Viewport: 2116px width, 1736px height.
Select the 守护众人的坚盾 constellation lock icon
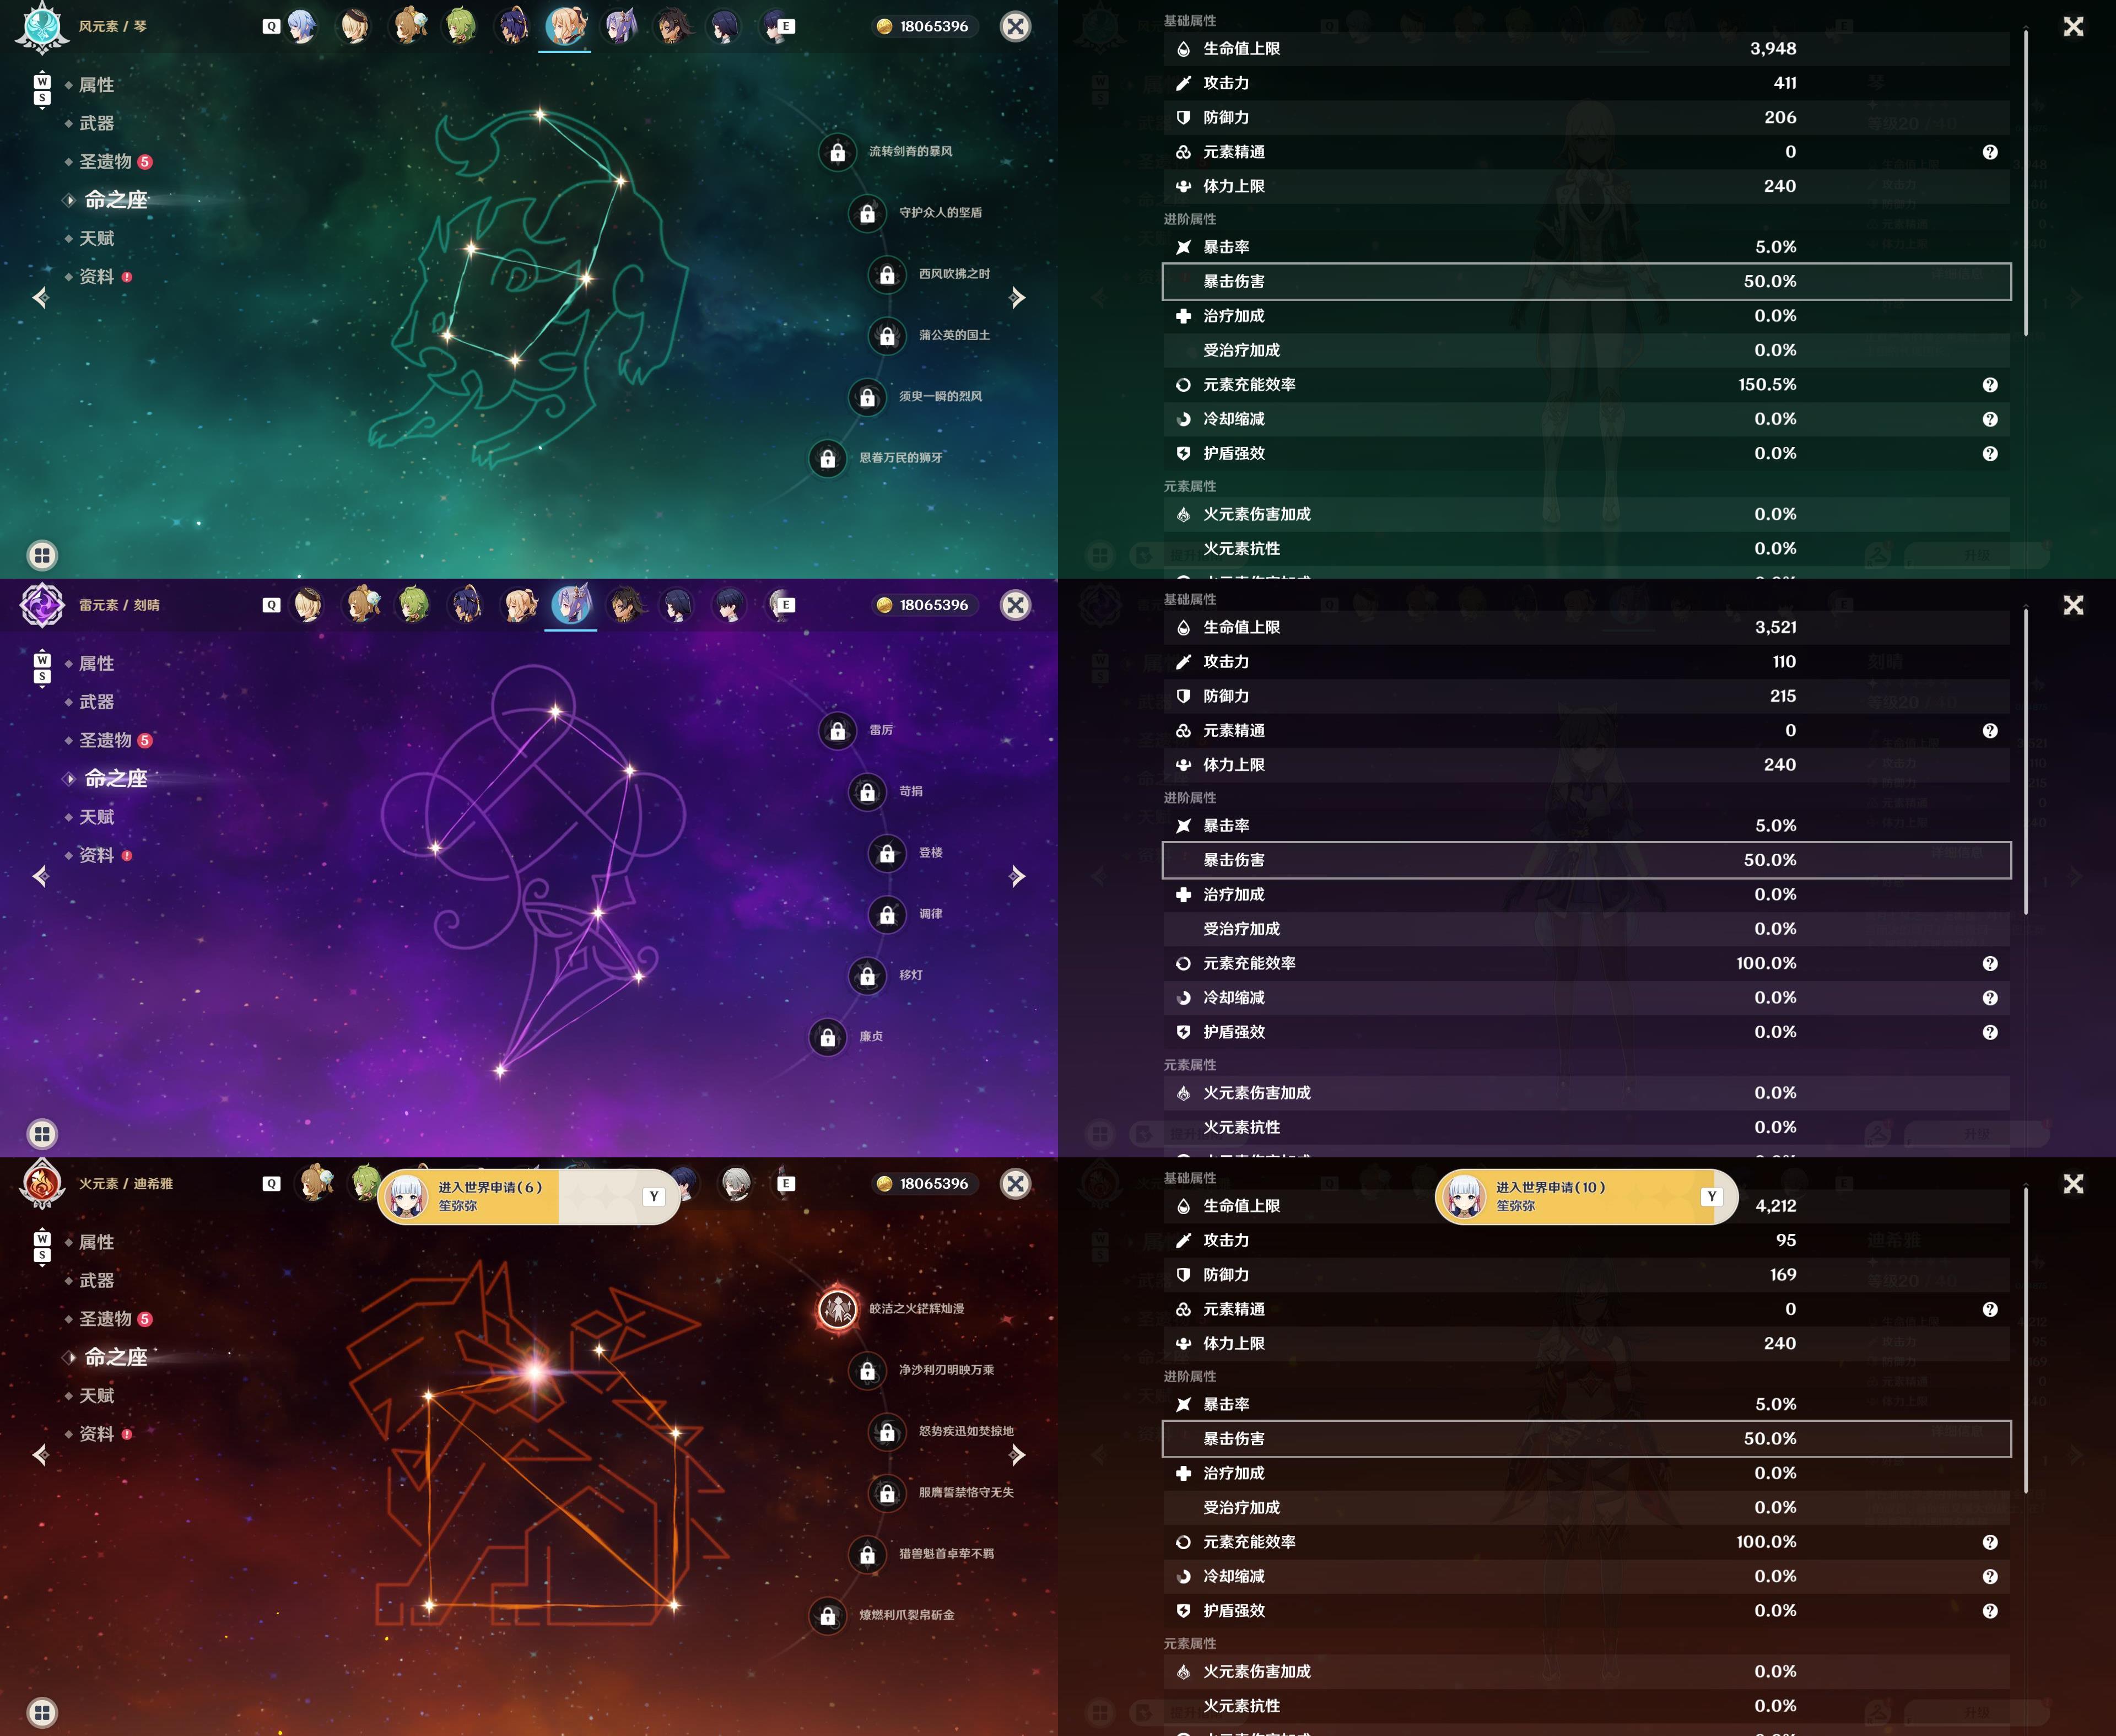click(x=867, y=213)
